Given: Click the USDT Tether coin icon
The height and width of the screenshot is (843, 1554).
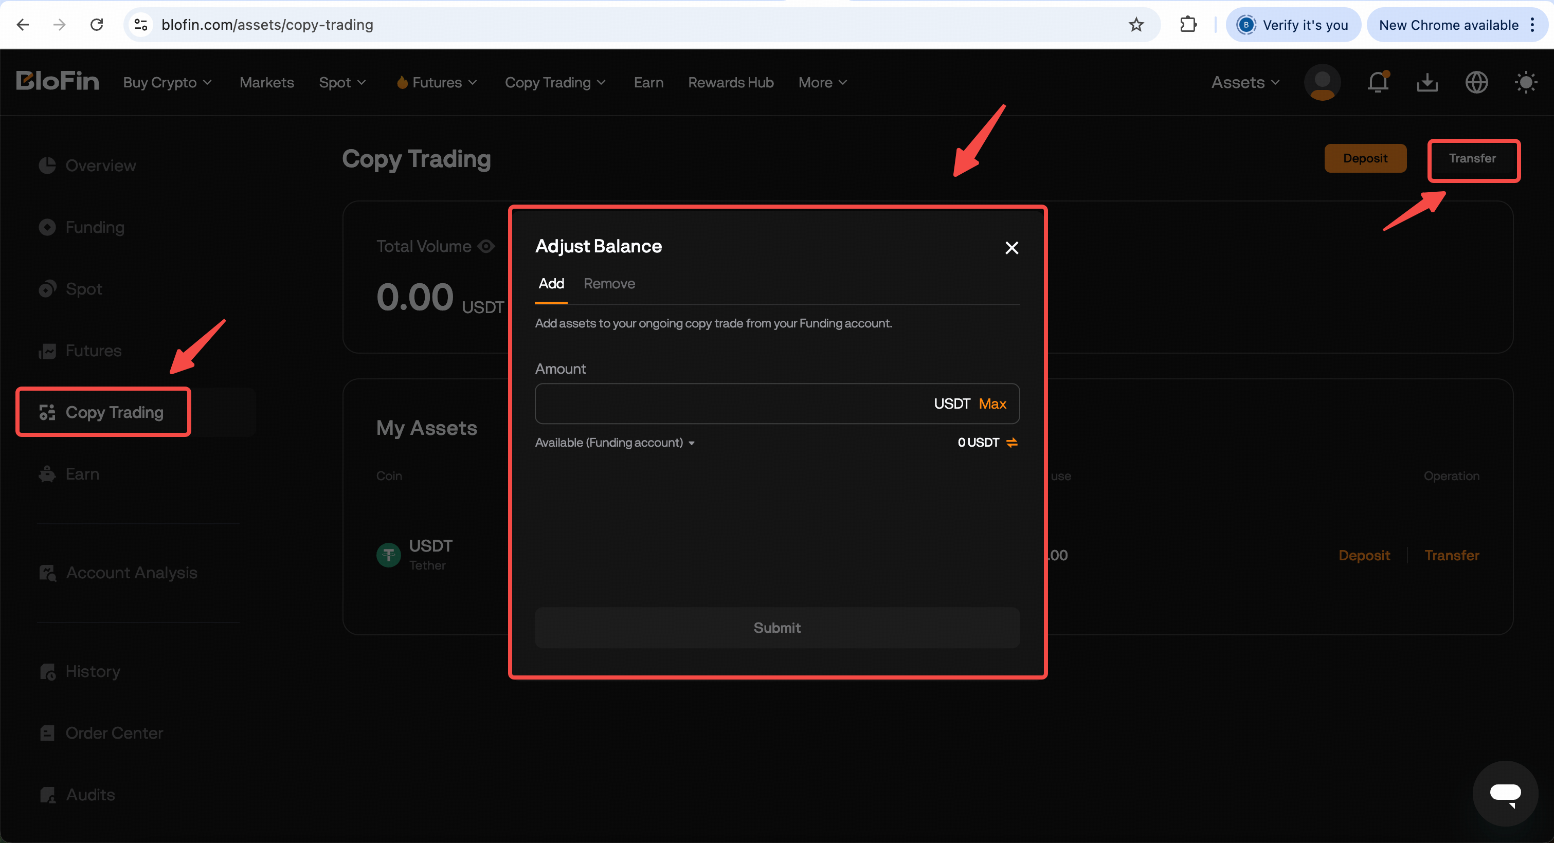Looking at the screenshot, I should click(389, 555).
